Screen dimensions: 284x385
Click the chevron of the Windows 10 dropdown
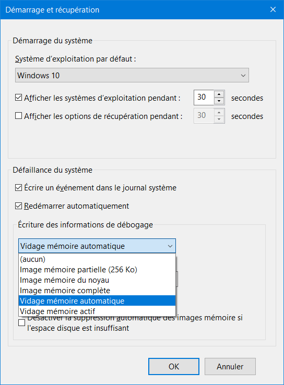pos(243,75)
